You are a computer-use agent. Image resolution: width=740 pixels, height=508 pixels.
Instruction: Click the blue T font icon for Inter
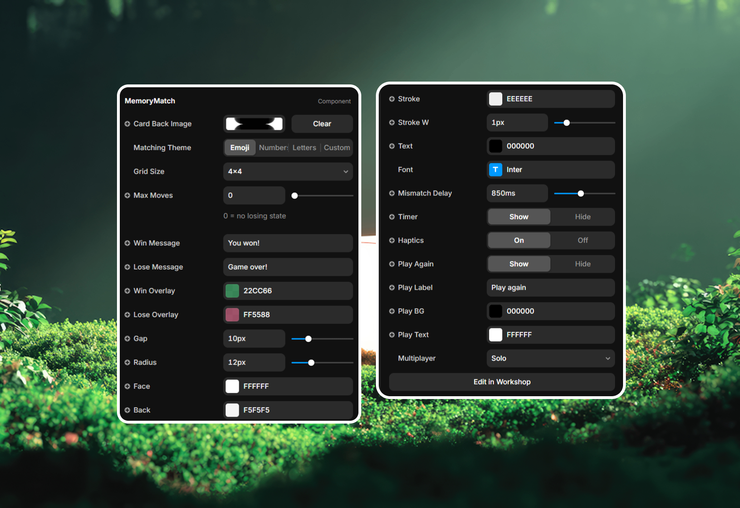point(495,170)
